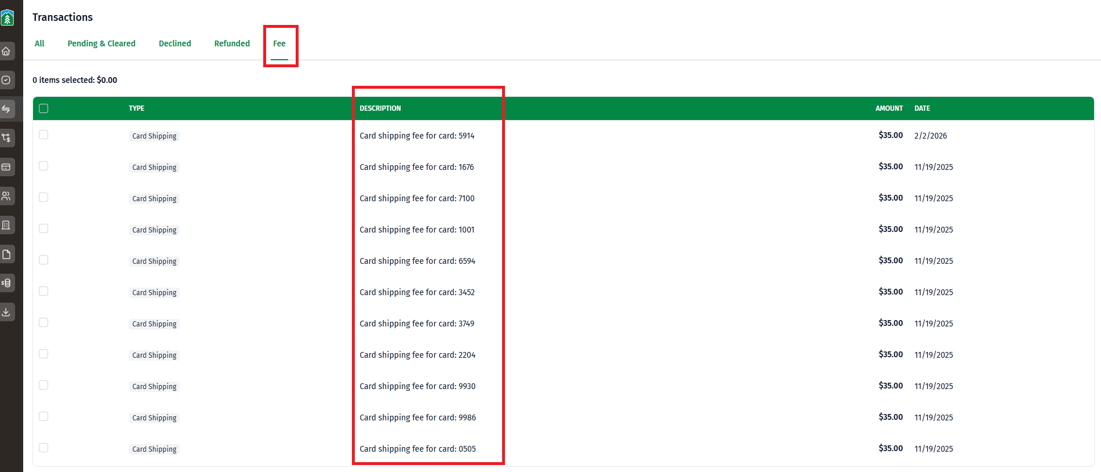Click 'Card shipping fee for card: 9986'
Viewport: 1101px width, 472px height.
pyautogui.click(x=417, y=417)
